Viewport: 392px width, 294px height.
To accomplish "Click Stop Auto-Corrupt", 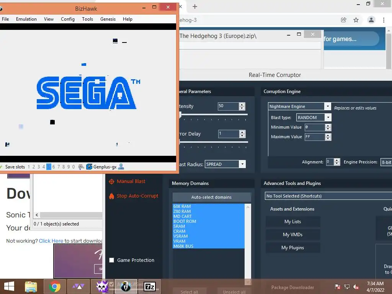I will pos(137,196).
